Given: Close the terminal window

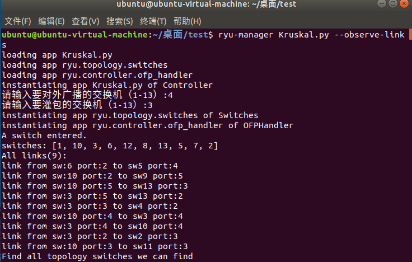Looking at the screenshot, I should (402, 6).
